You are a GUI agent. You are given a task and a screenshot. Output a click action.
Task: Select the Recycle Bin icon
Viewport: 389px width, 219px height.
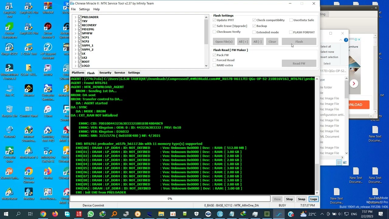point(9,111)
